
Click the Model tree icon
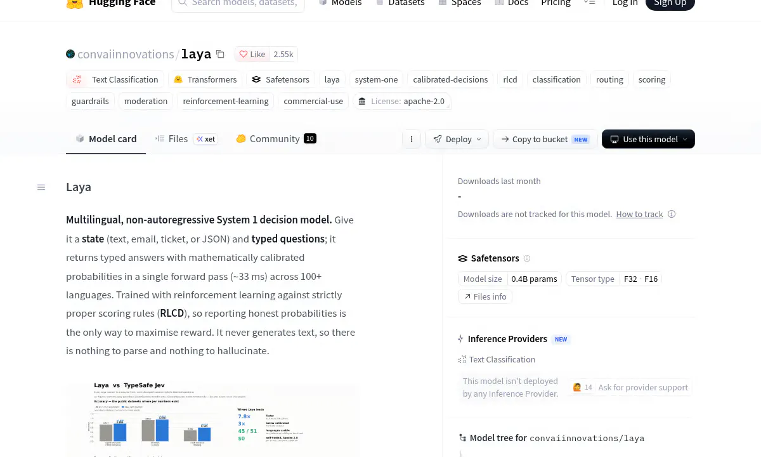pyautogui.click(x=462, y=438)
